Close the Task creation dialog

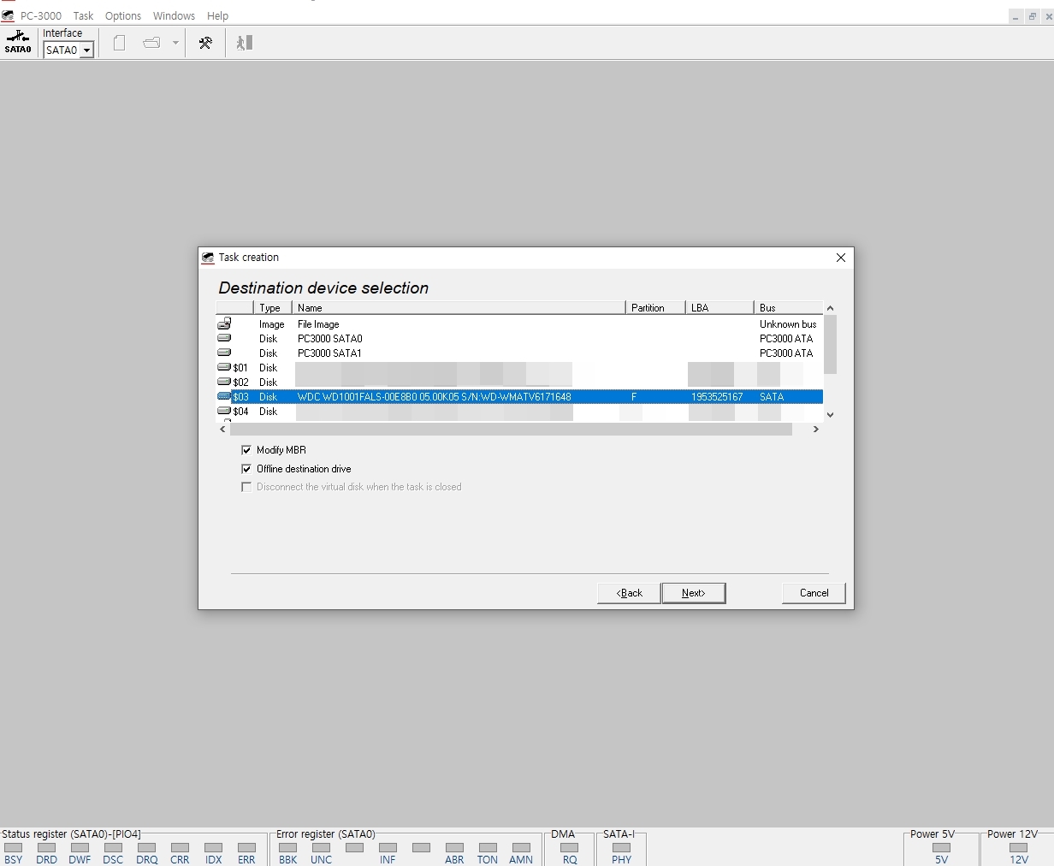840,258
